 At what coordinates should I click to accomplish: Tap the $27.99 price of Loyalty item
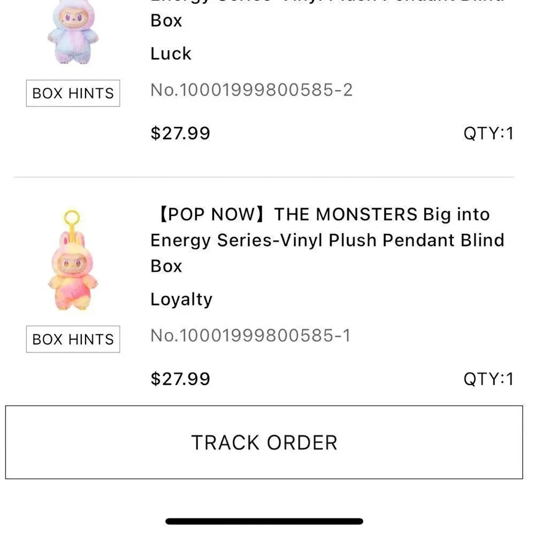[x=180, y=379]
